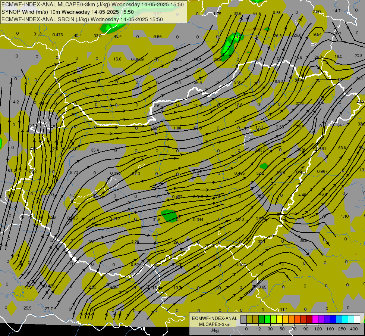
Task: Click the legend scale label 120
Action: 318,329
